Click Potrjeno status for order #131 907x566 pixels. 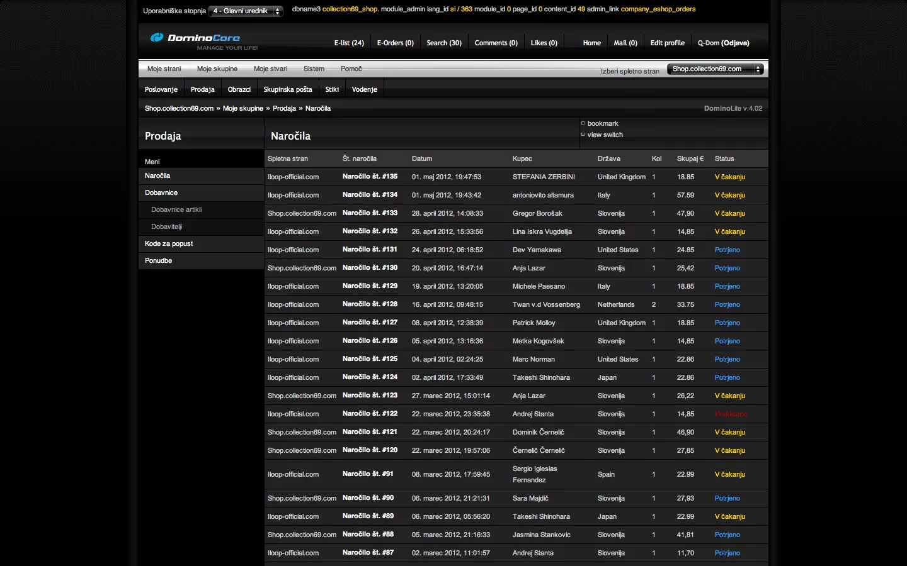[727, 250]
